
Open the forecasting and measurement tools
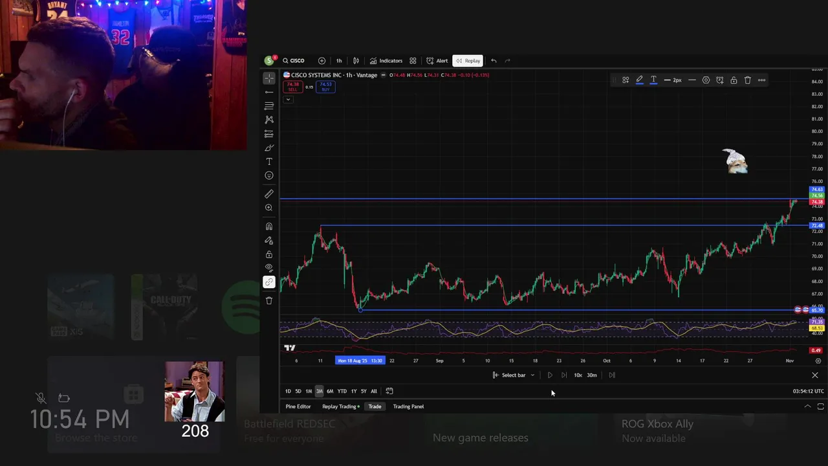click(x=269, y=134)
